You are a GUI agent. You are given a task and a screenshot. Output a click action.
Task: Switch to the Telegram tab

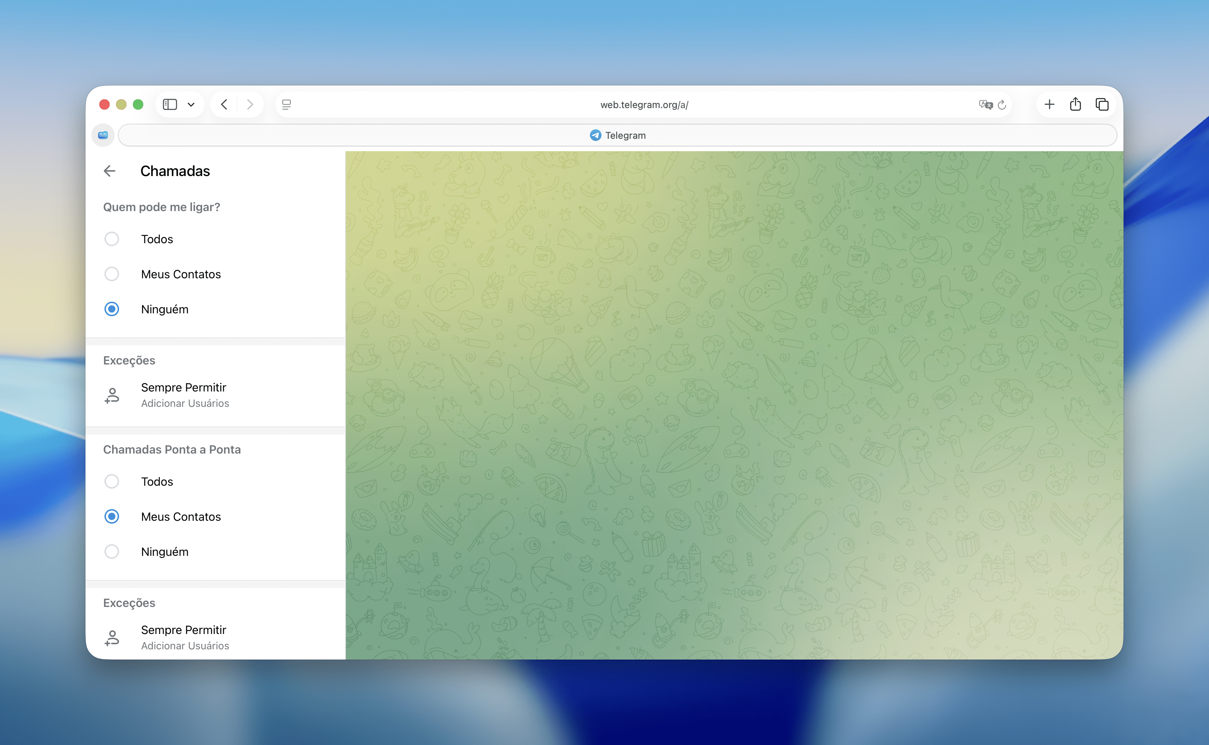click(617, 135)
